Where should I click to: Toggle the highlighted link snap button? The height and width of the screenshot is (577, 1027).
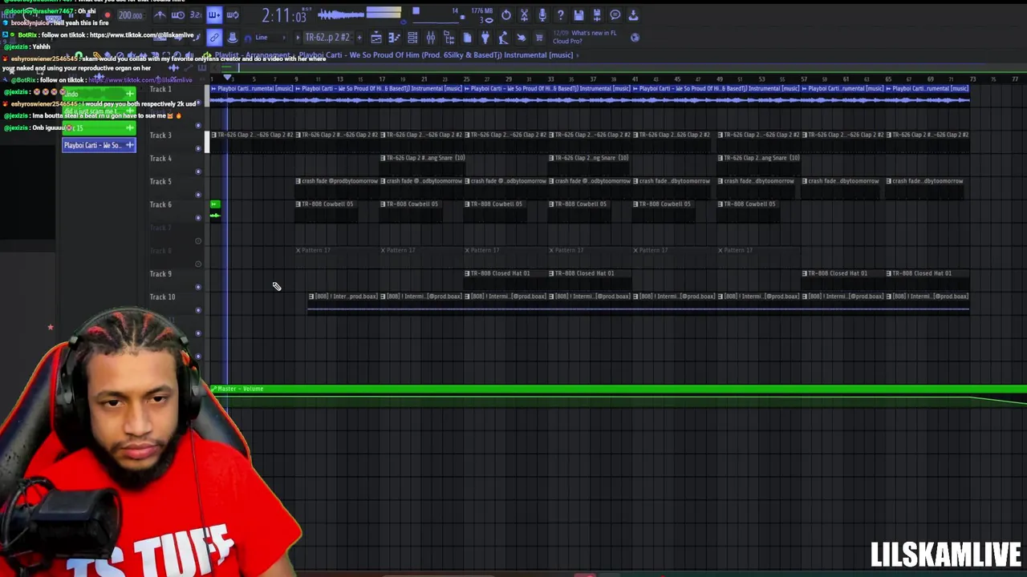(214, 38)
